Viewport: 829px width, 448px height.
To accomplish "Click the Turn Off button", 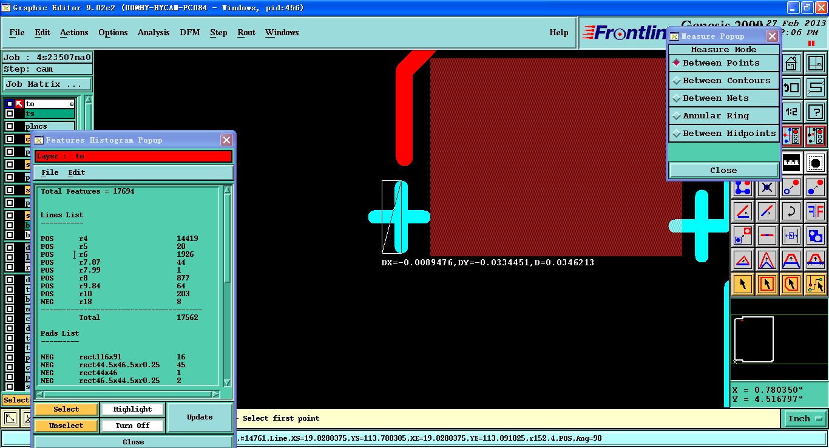I will (x=132, y=426).
